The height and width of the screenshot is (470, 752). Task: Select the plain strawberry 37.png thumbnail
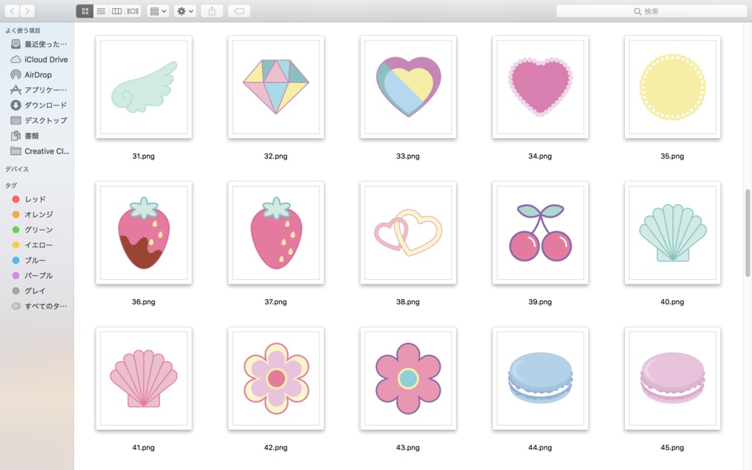tap(276, 233)
